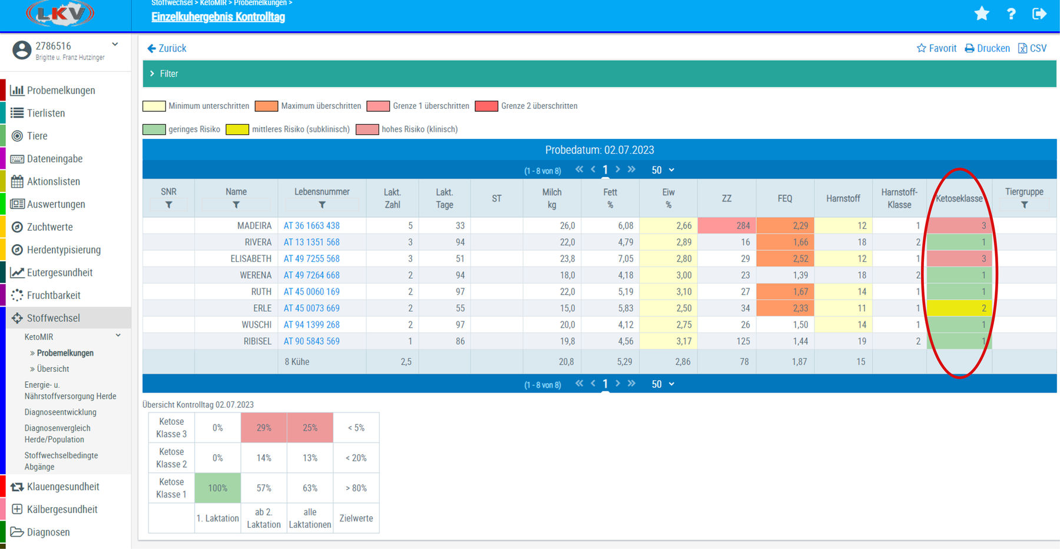
Task: Open help via question mark icon
Action: 1011,14
